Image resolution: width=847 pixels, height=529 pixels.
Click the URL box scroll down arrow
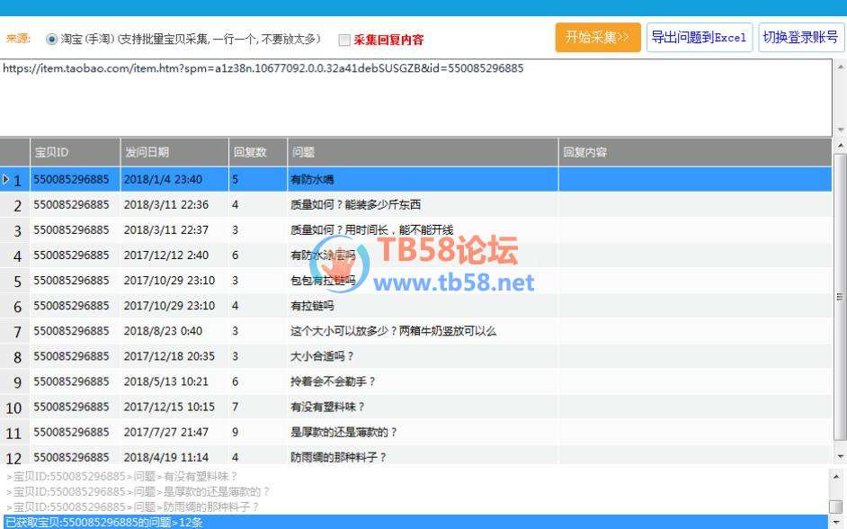coord(840,130)
